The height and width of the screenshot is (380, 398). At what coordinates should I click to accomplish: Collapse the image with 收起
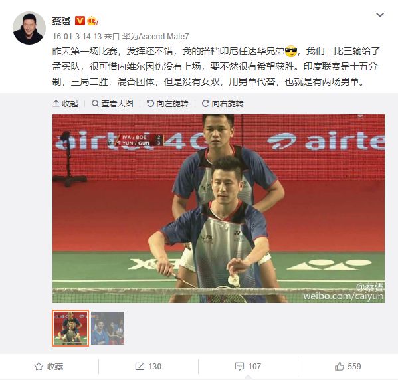[65, 104]
